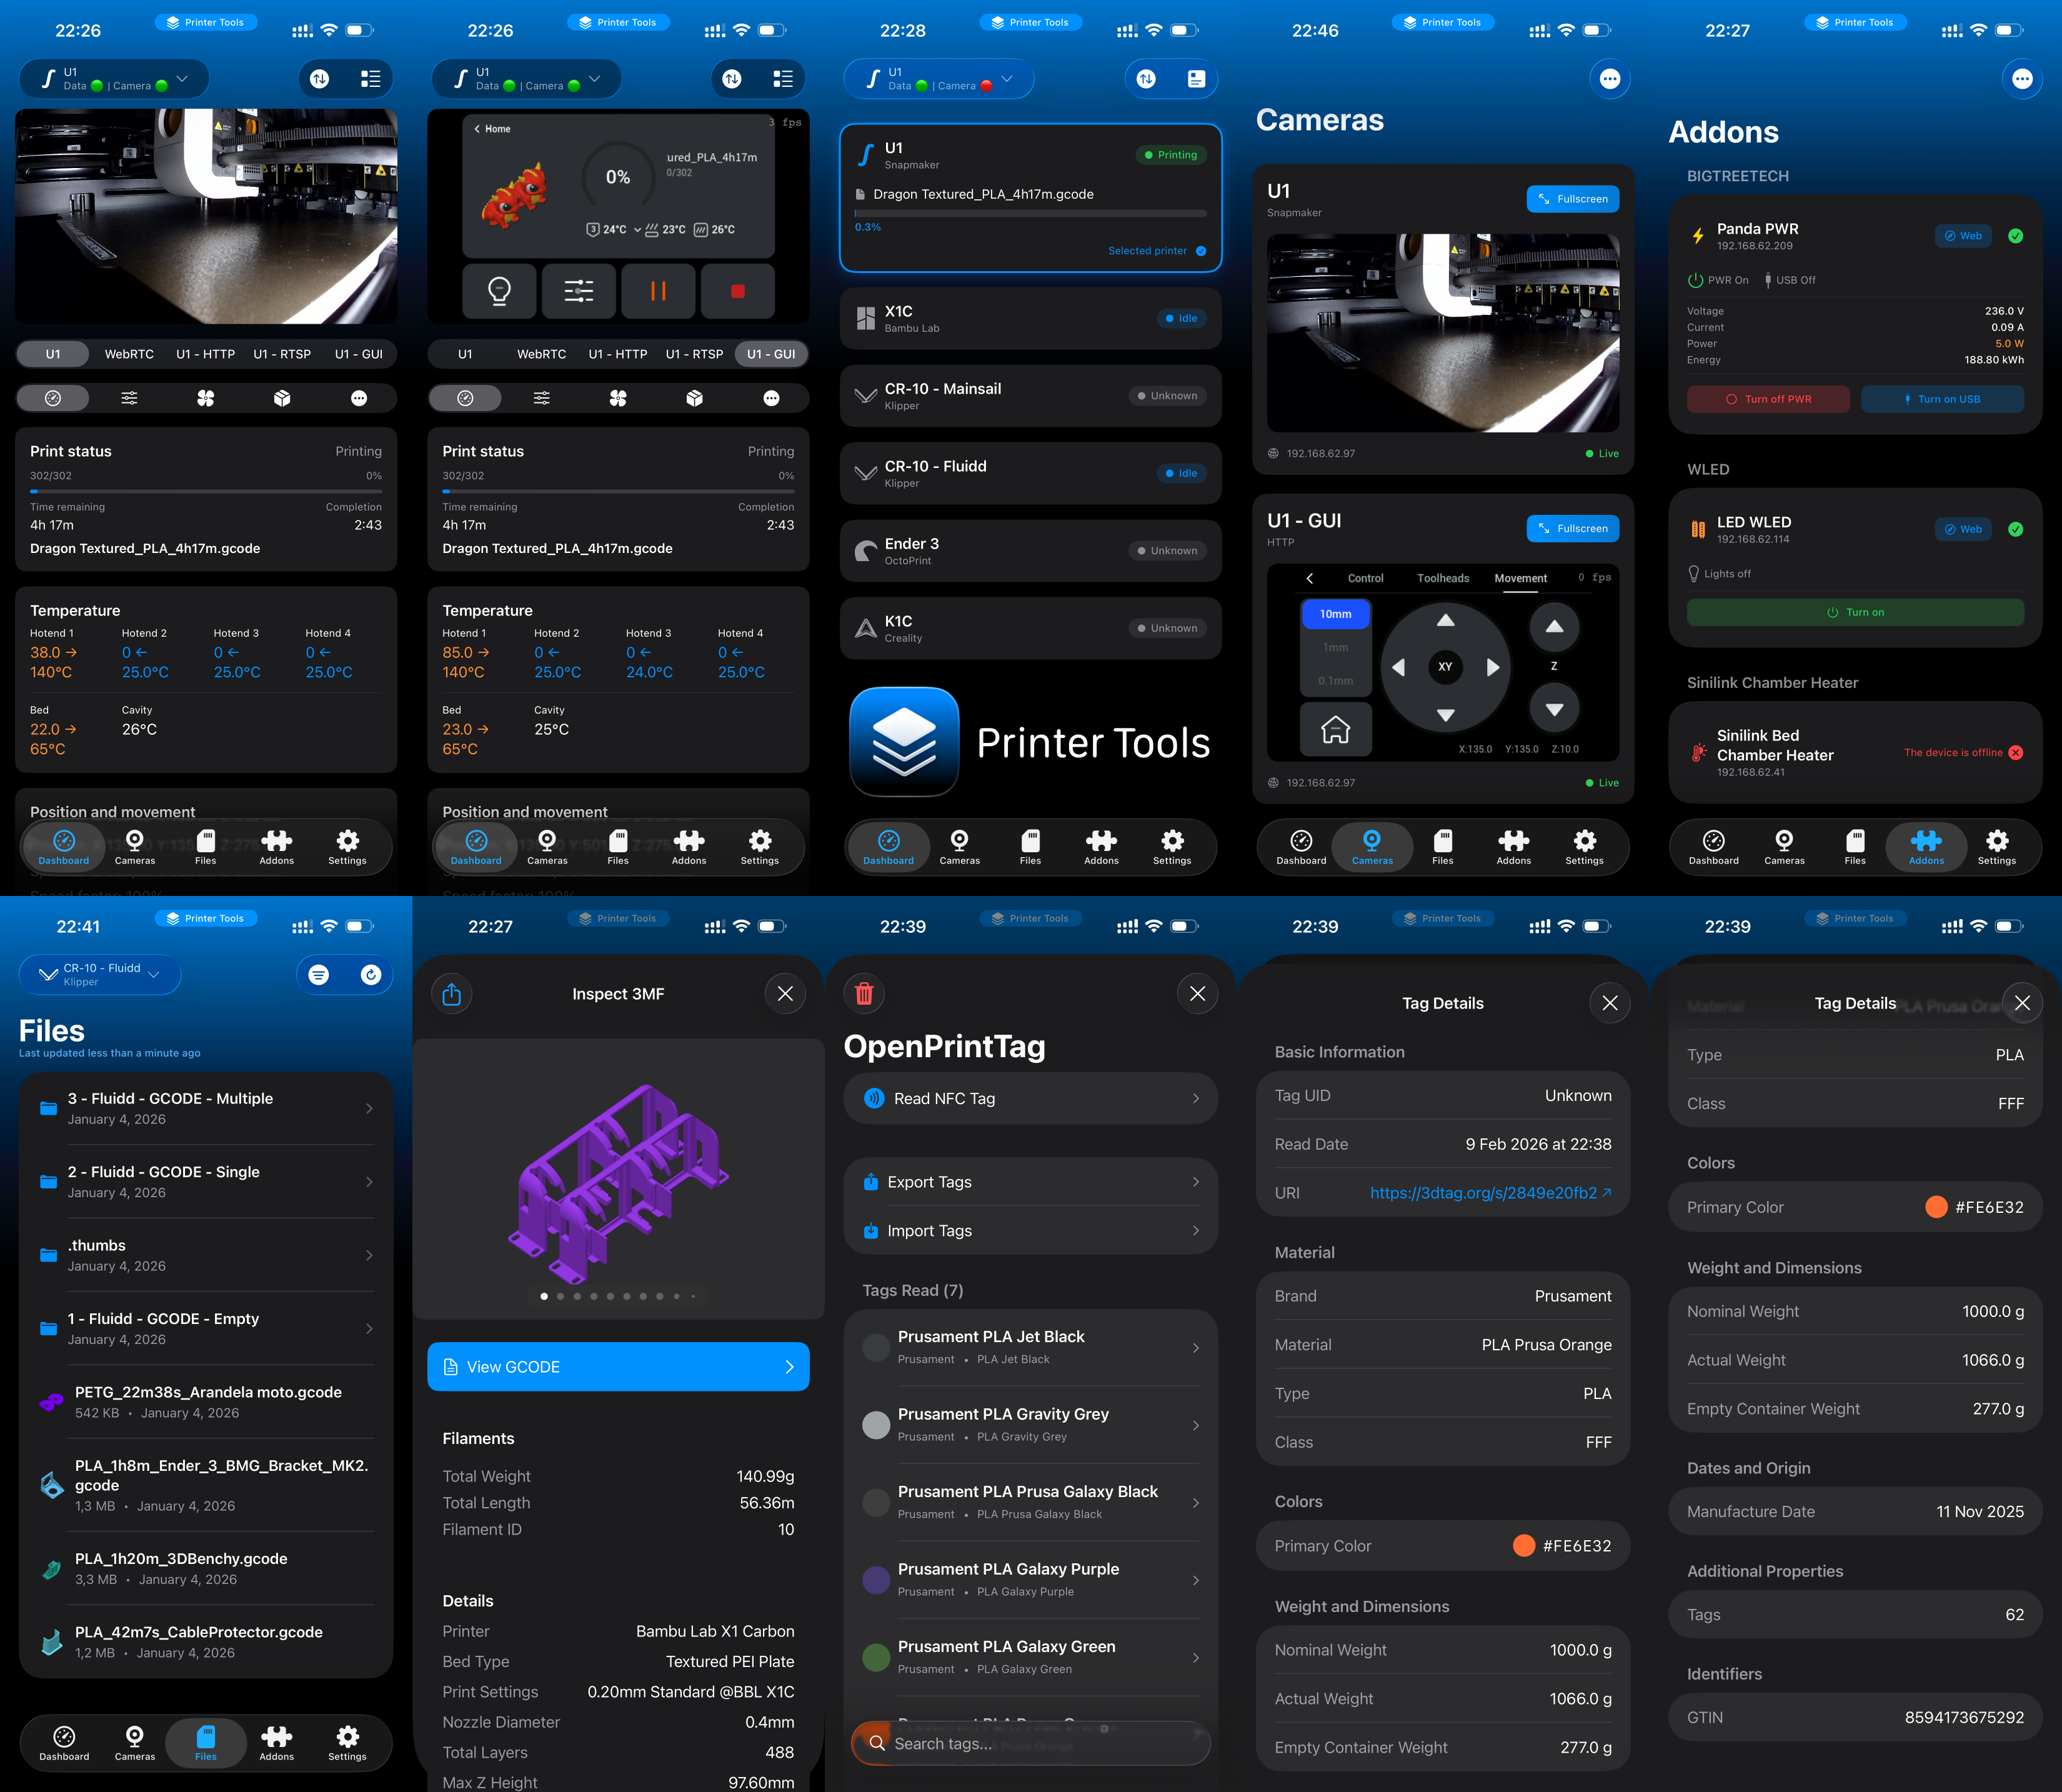Select the Control tab in U1 GUI view

(x=1366, y=578)
